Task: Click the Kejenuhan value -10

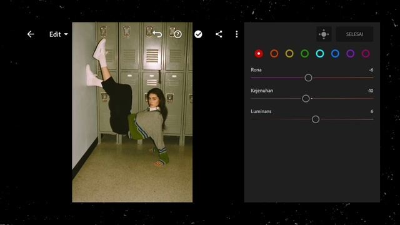Action: pyautogui.click(x=371, y=91)
